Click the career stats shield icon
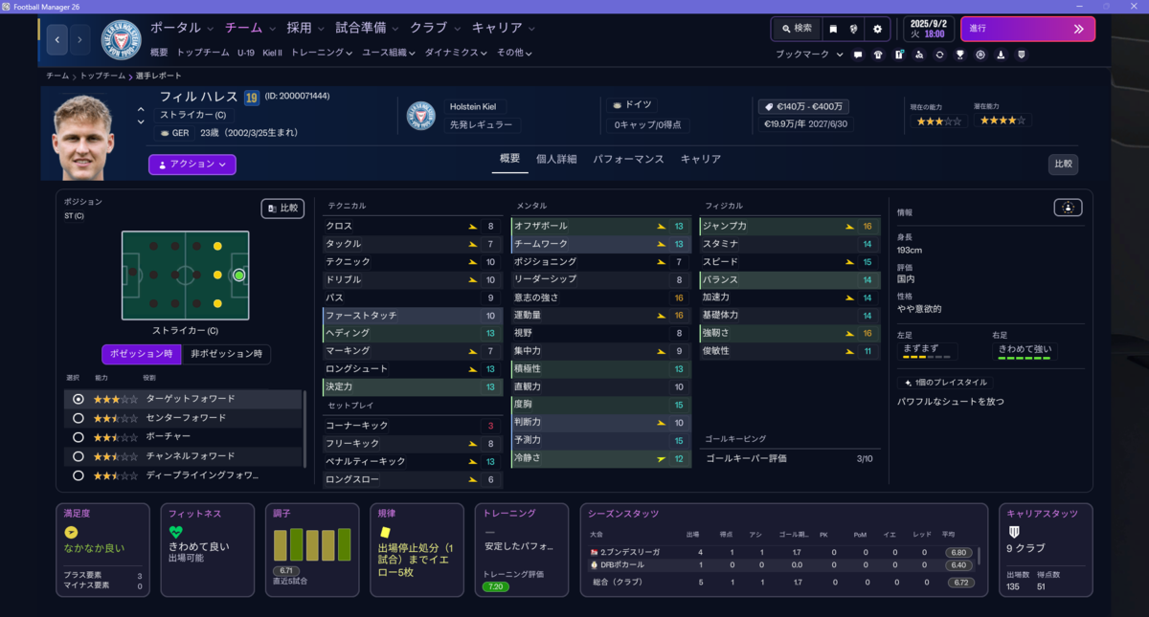Viewport: 1149px width, 617px height. click(1014, 532)
